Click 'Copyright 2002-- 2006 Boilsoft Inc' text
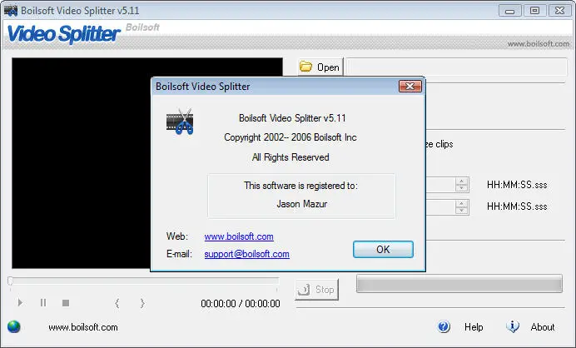This screenshot has height=348, width=576. pos(290,137)
